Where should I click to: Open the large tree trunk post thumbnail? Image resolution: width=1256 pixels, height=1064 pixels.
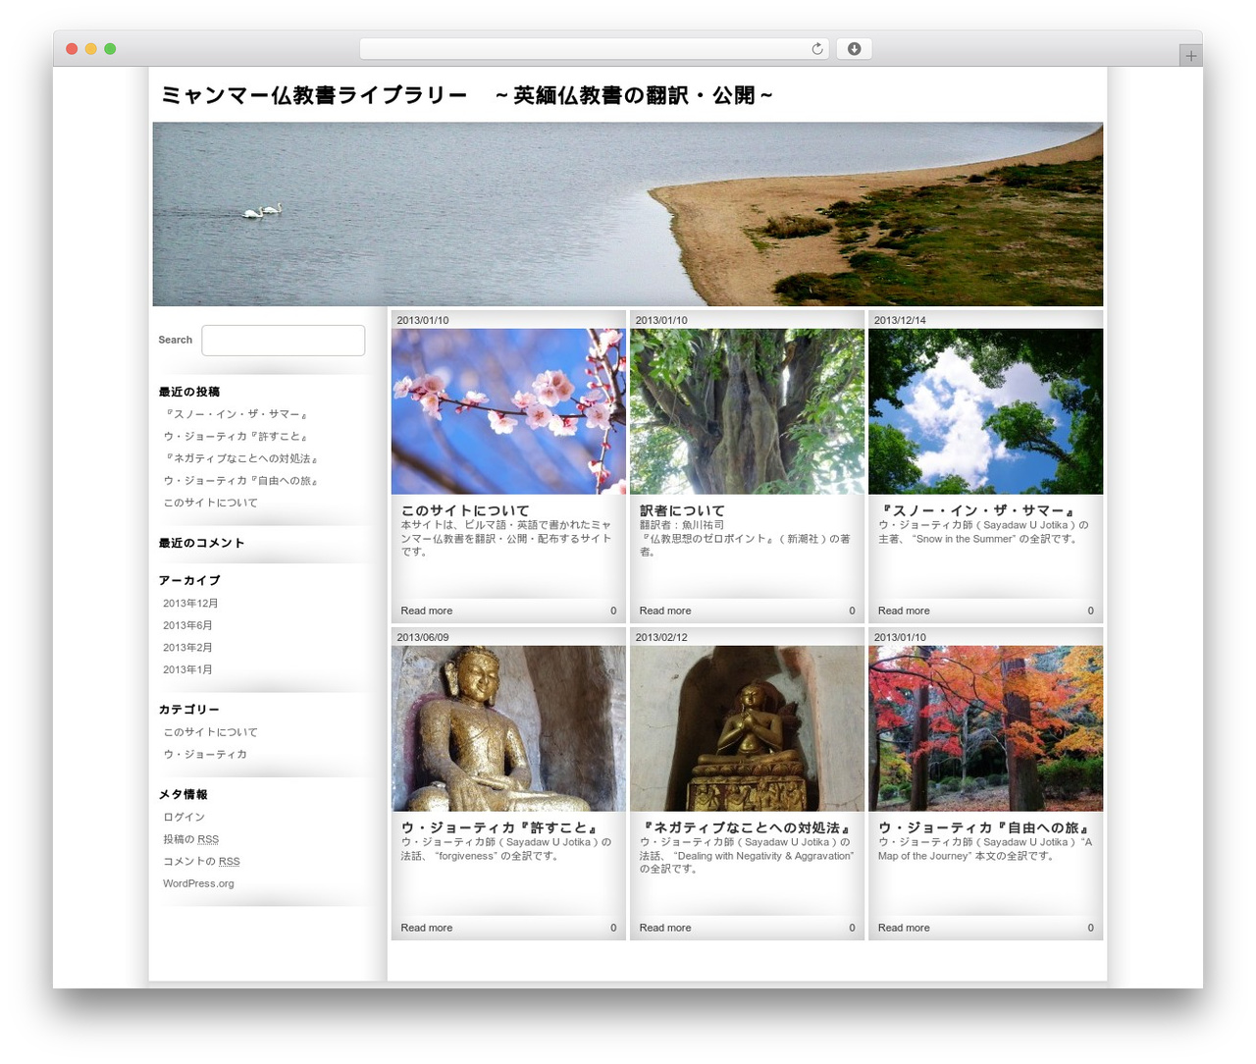(x=747, y=411)
